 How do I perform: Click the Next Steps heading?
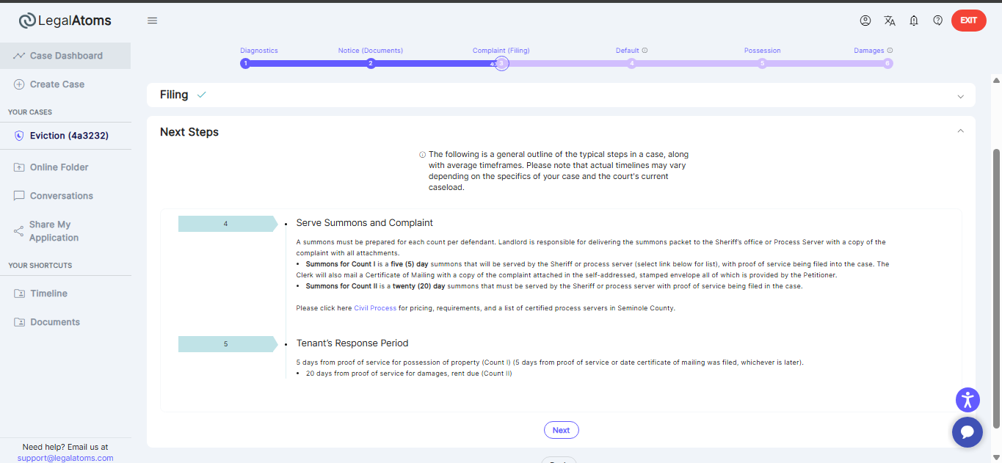coord(189,132)
